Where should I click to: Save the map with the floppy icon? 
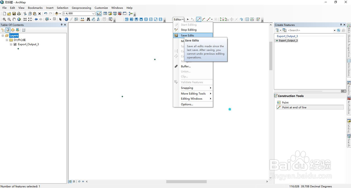(x=14, y=14)
